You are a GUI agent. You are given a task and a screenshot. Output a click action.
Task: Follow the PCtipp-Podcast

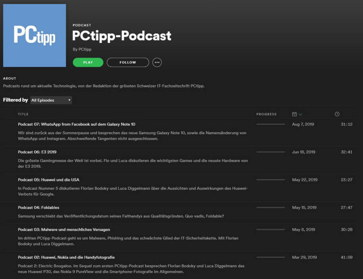[x=128, y=62]
